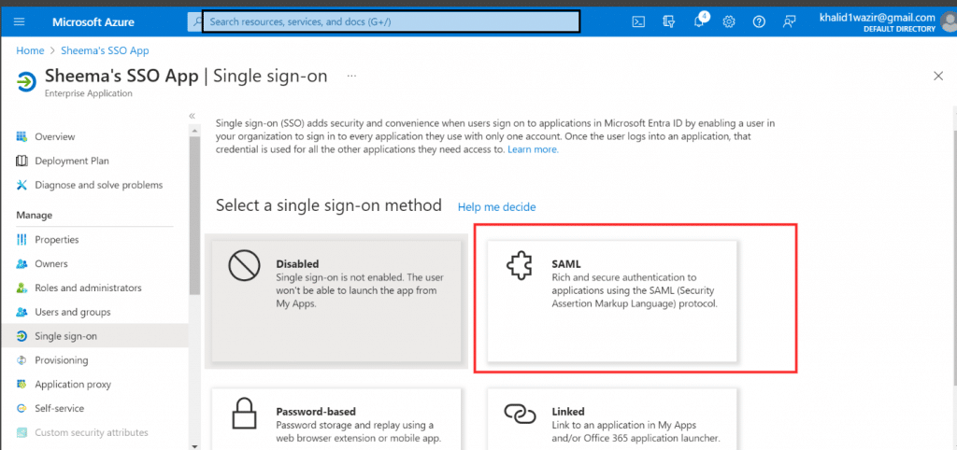The image size is (957, 450).
Task: Click the Overview icon in sidebar
Action: pos(22,136)
